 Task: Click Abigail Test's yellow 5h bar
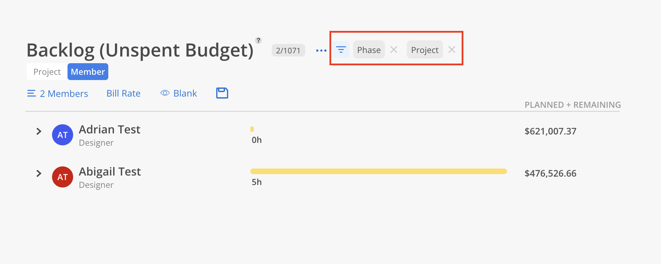378,171
